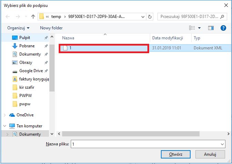The image size is (232, 164).
Task: Sort by Data modyfikacji column header
Action: coord(167,38)
